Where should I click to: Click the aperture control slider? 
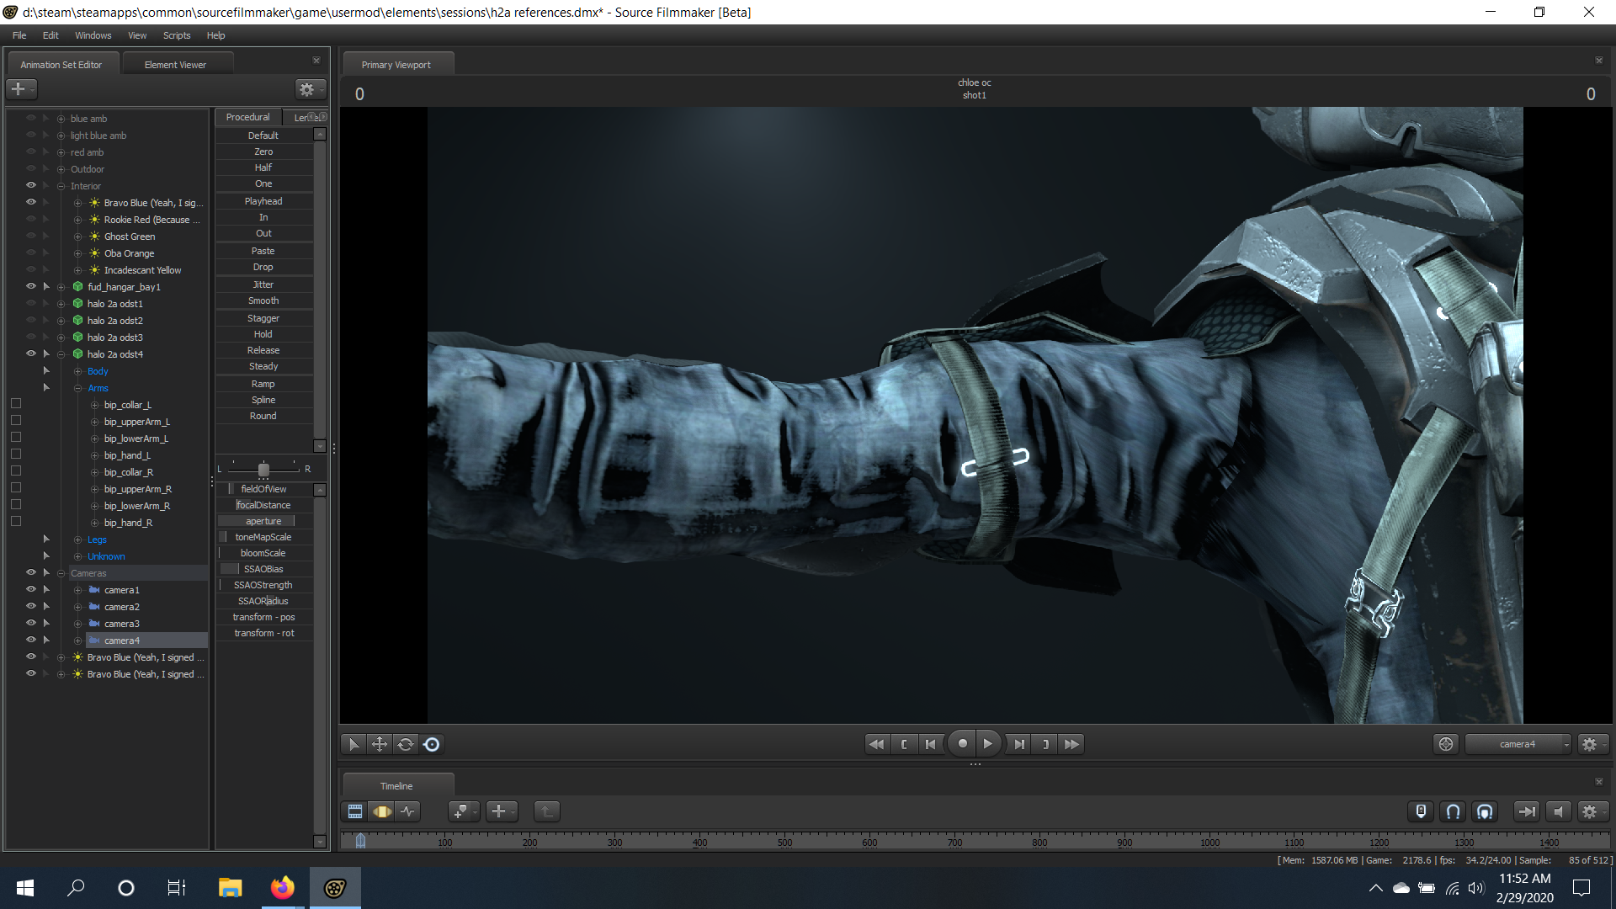coord(263,521)
